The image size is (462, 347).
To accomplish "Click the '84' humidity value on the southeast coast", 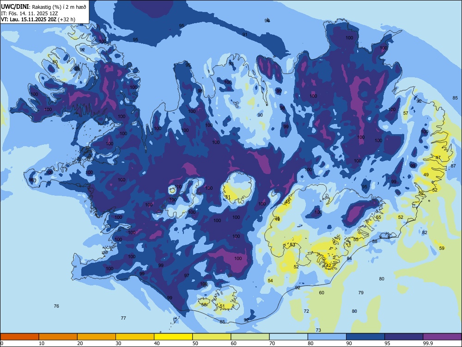I will 349,259.
